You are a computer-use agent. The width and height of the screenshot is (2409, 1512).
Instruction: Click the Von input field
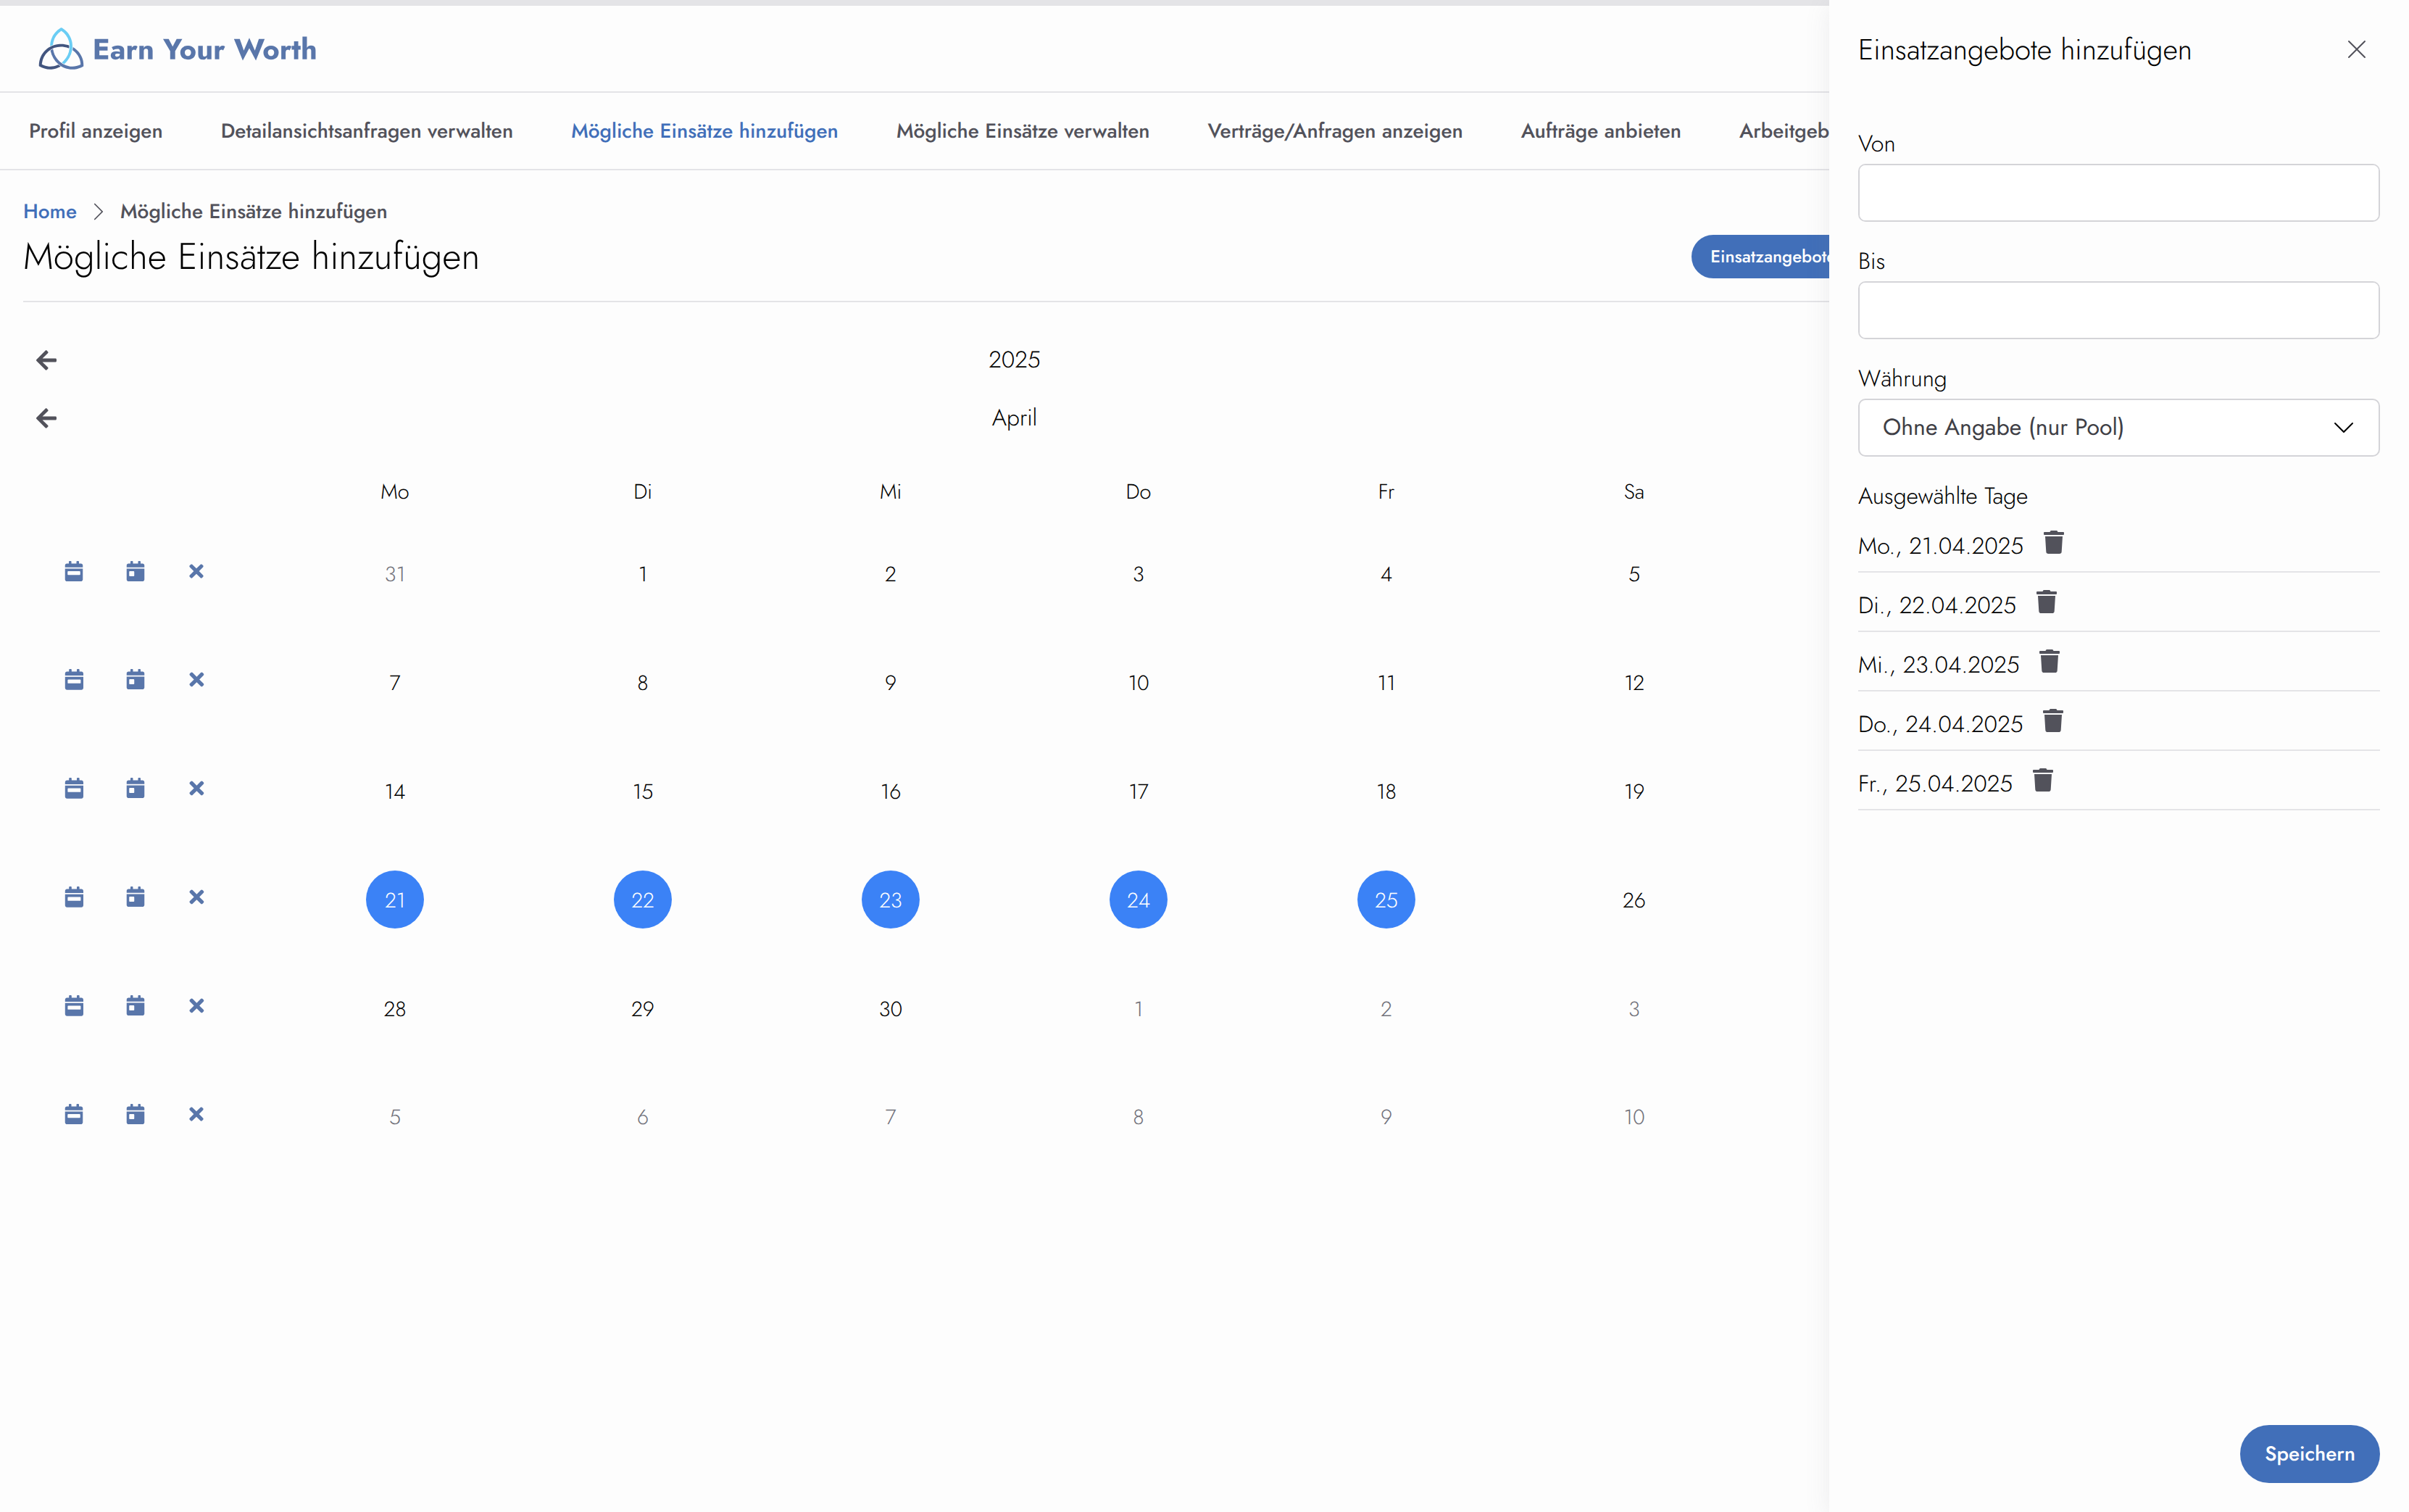click(x=2117, y=193)
